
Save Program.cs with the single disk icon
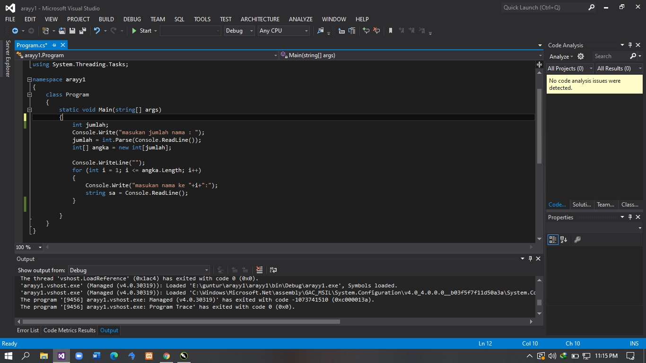click(x=72, y=31)
